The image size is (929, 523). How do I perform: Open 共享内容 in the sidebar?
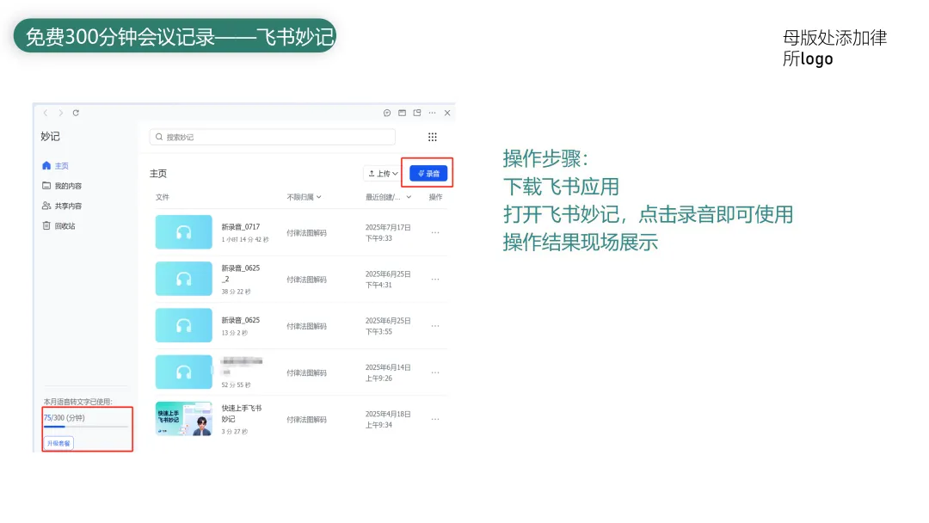62,206
